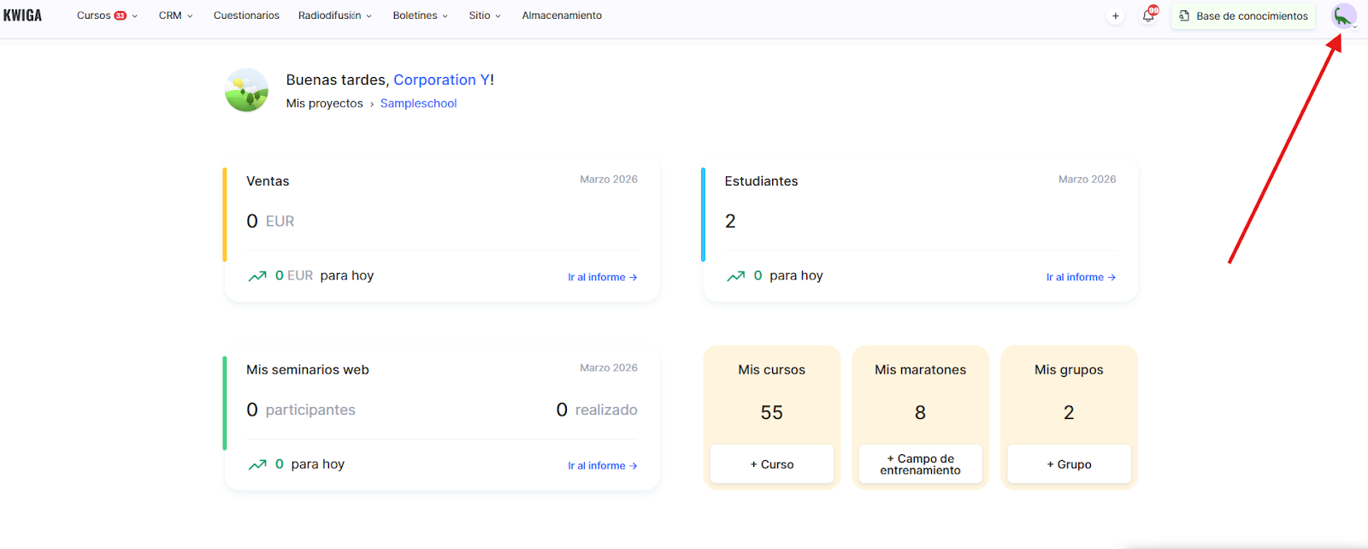This screenshot has height=549, width=1368.
Task: Open Almacenamiento menu item
Action: coord(562,15)
